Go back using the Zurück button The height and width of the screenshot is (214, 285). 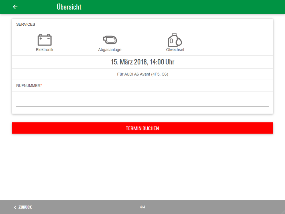[23, 207]
